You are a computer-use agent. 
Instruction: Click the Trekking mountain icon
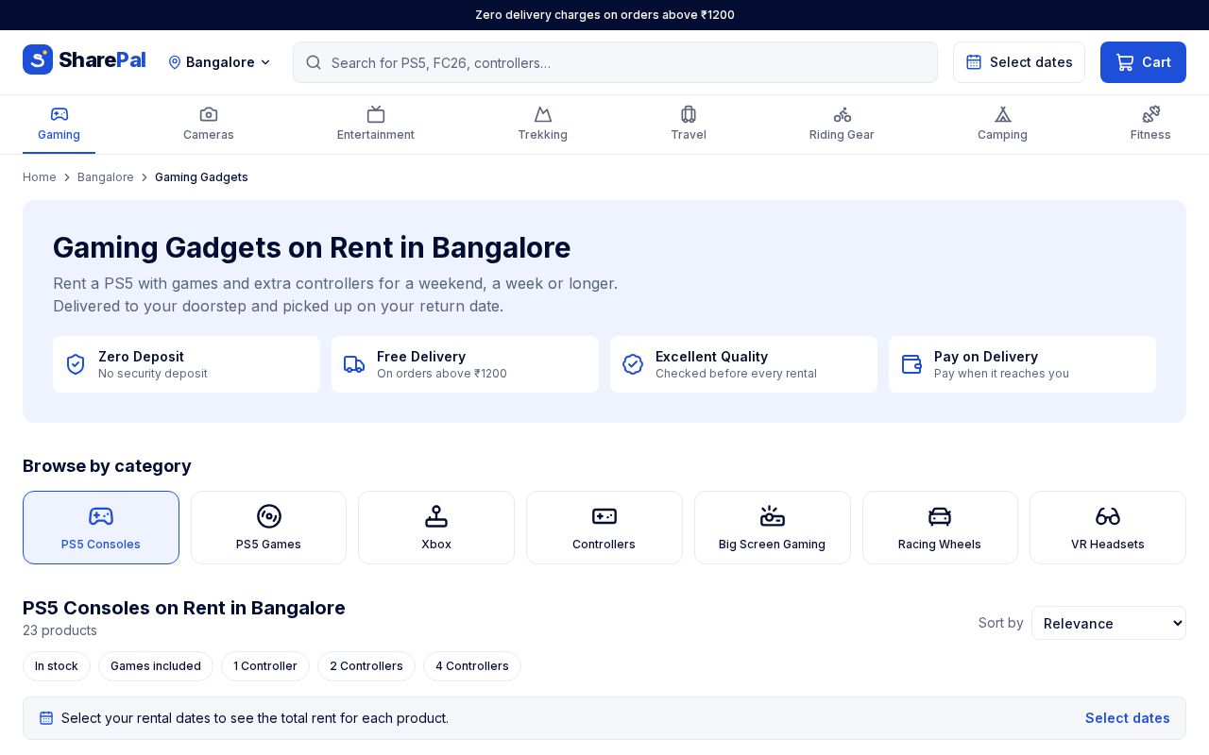tap(543, 114)
